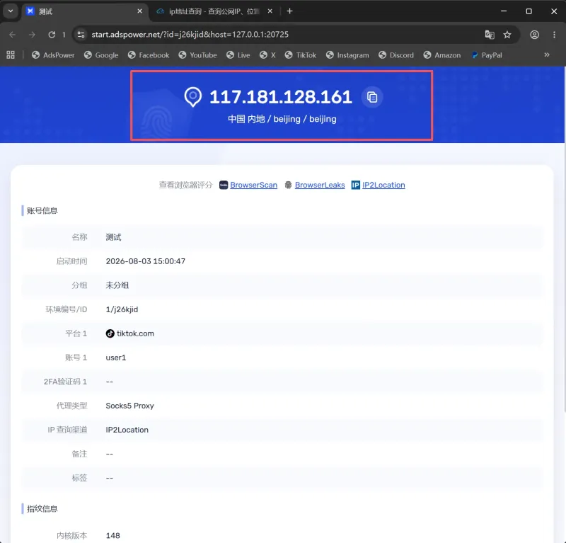The height and width of the screenshot is (543, 566).
Task: Click the account value user1
Action: [x=116, y=358]
